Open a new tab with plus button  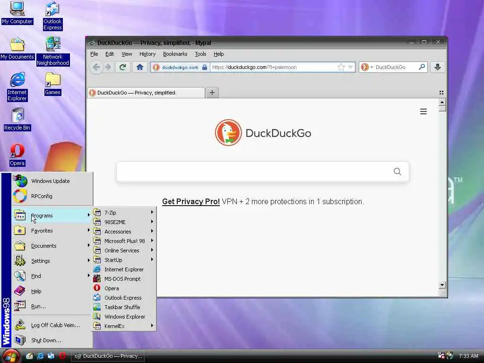coord(212,93)
